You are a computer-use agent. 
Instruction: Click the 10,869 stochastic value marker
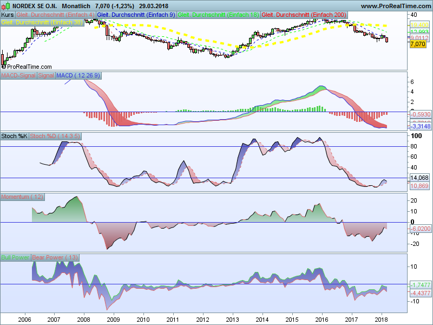pyautogui.click(x=419, y=186)
